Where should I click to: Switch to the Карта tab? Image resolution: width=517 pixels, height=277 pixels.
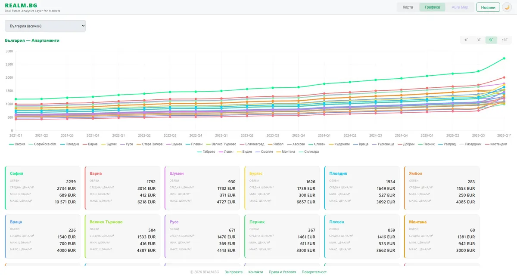(408, 7)
